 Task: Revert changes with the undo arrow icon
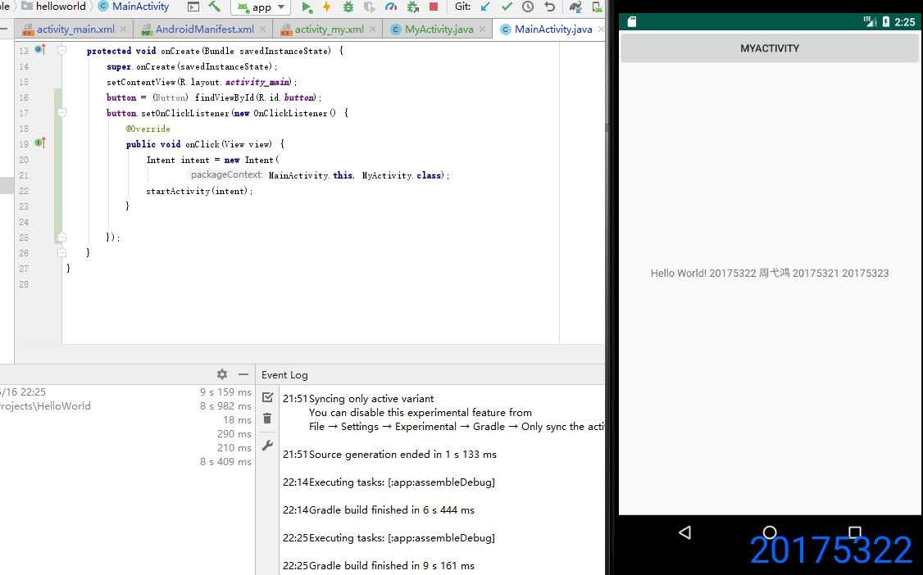click(550, 7)
